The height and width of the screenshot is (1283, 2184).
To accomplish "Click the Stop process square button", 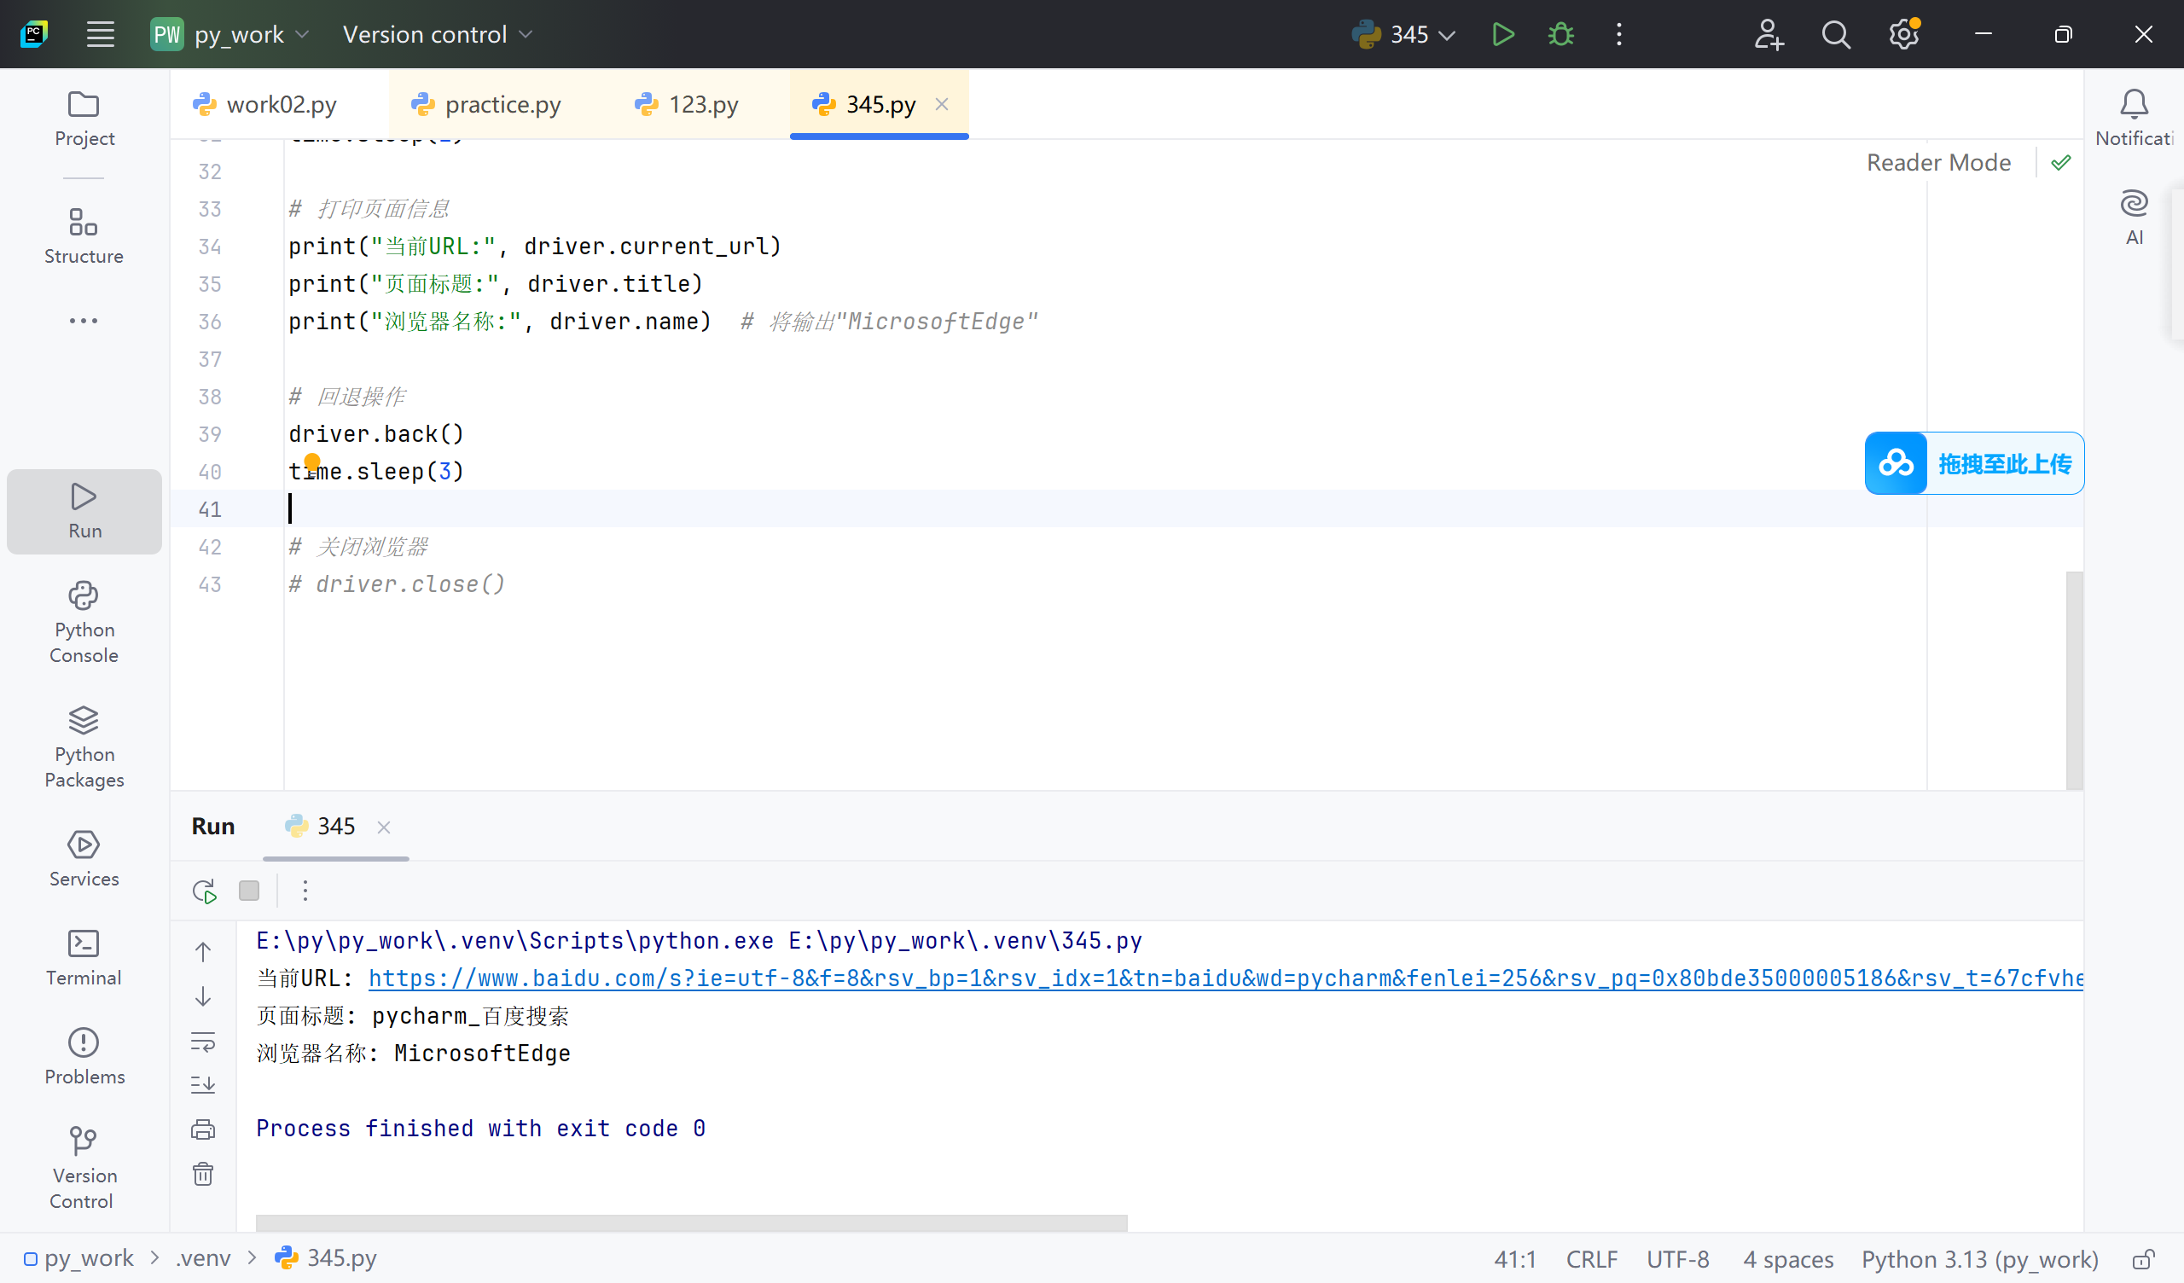I will click(x=249, y=891).
